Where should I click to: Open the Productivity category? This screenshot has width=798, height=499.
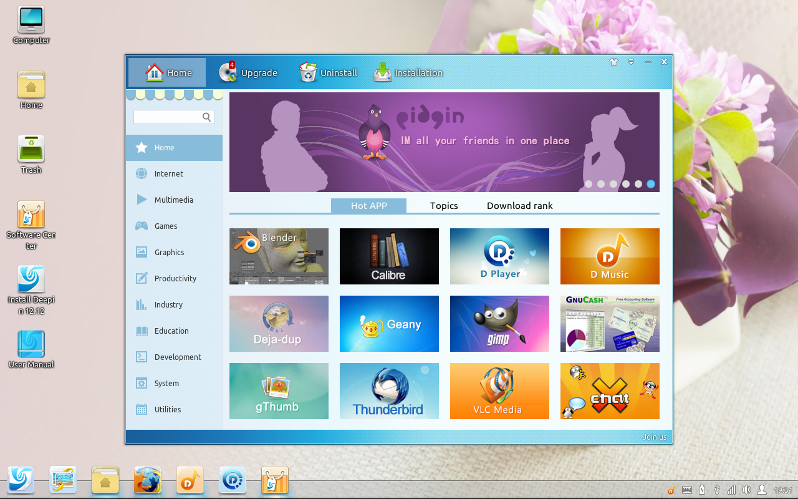point(174,279)
